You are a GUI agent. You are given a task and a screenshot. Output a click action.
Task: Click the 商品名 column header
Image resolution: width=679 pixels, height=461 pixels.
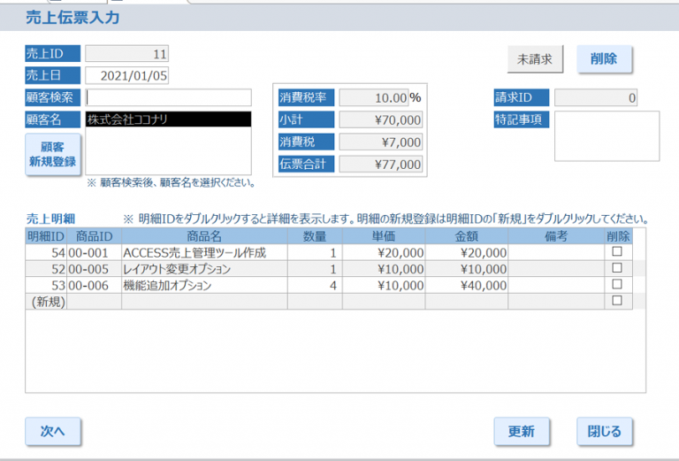204,236
